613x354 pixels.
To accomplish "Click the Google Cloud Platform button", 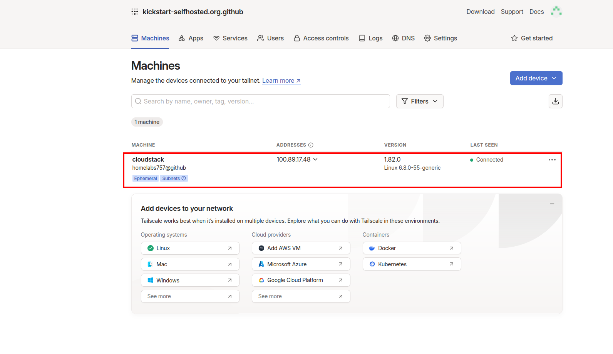I will [x=301, y=280].
